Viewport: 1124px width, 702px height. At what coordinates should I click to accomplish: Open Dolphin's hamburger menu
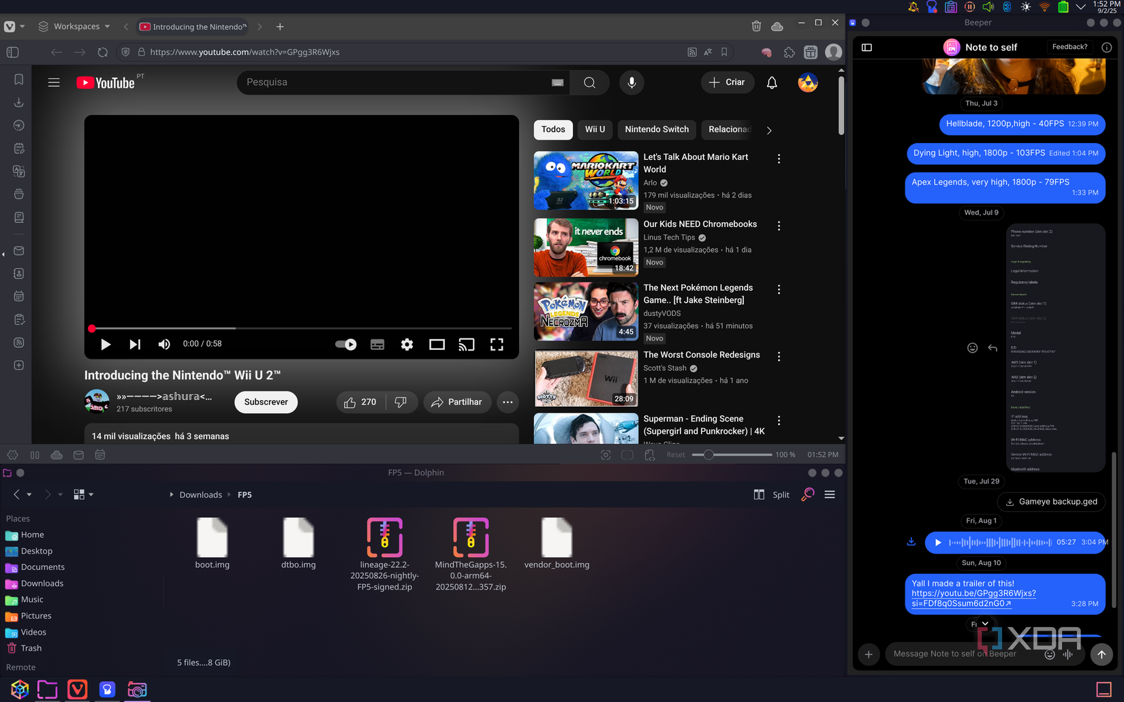(830, 494)
